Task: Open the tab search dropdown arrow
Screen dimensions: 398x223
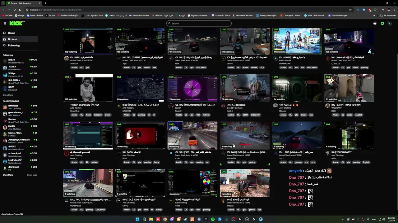Action: (3, 3)
